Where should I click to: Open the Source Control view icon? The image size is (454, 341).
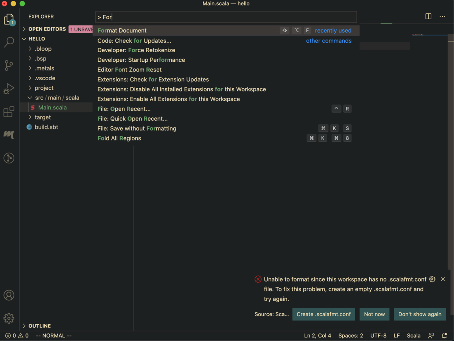tap(9, 65)
